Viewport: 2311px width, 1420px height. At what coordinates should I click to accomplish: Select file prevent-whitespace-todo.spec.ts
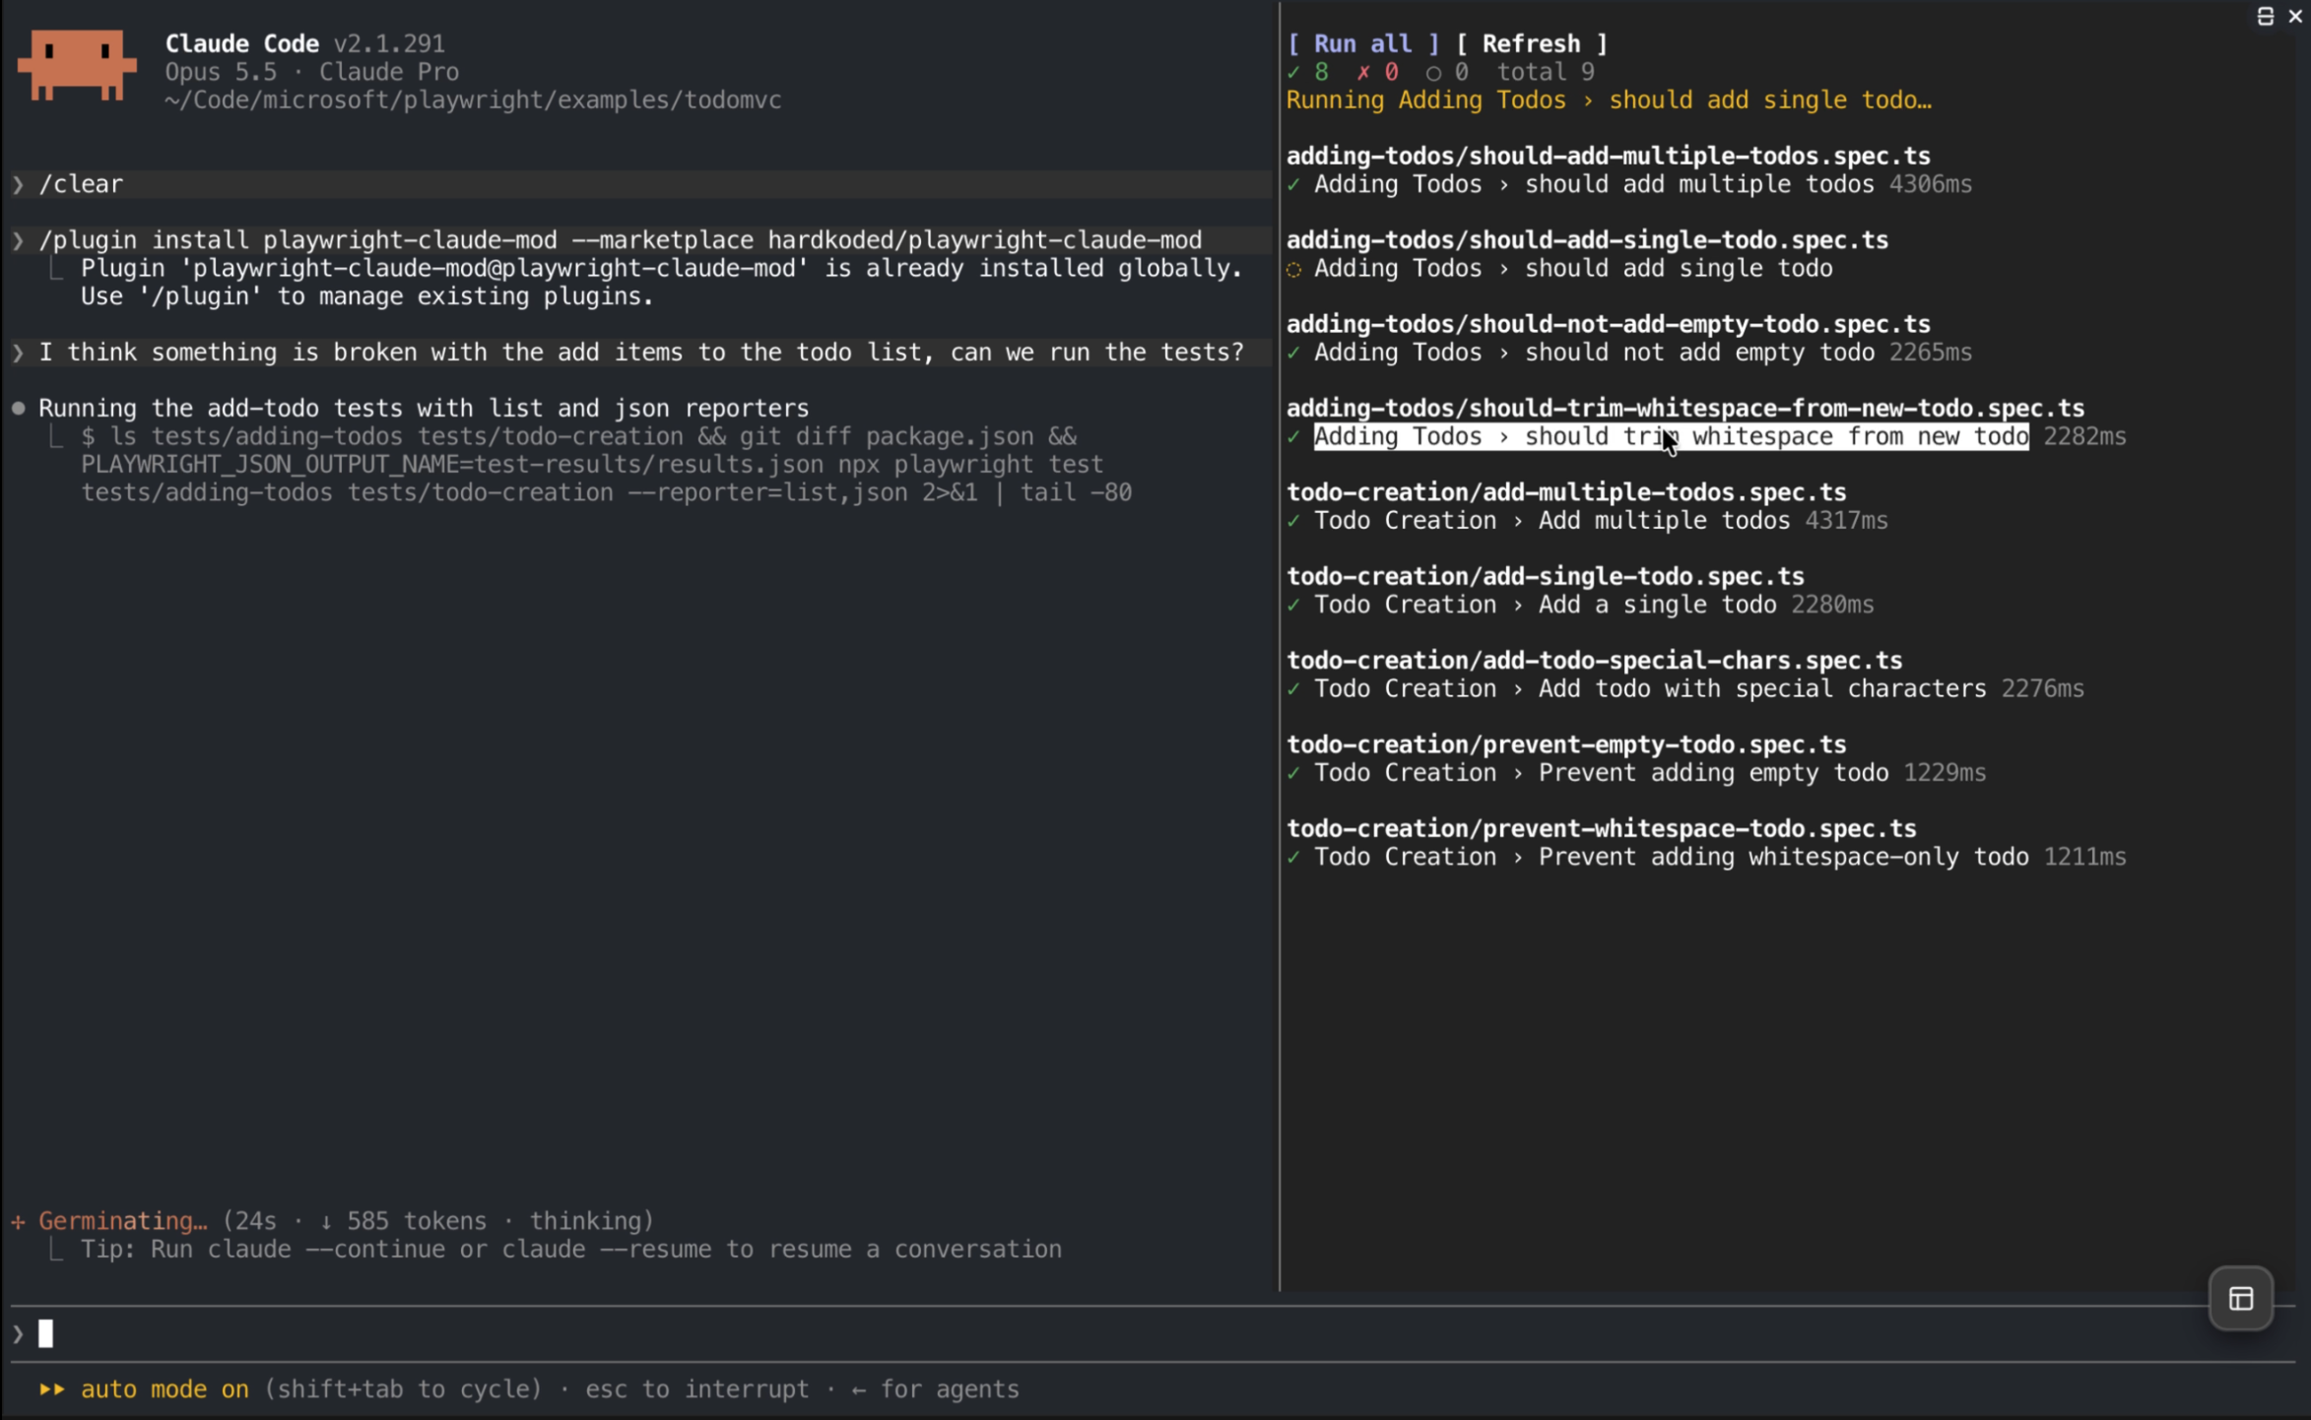(x=1601, y=828)
